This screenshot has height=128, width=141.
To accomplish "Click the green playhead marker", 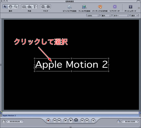I will pos(1,112).
